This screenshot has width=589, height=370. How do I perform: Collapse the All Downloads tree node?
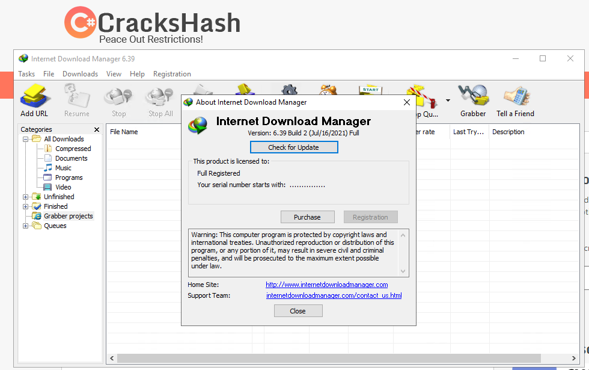[x=25, y=139]
